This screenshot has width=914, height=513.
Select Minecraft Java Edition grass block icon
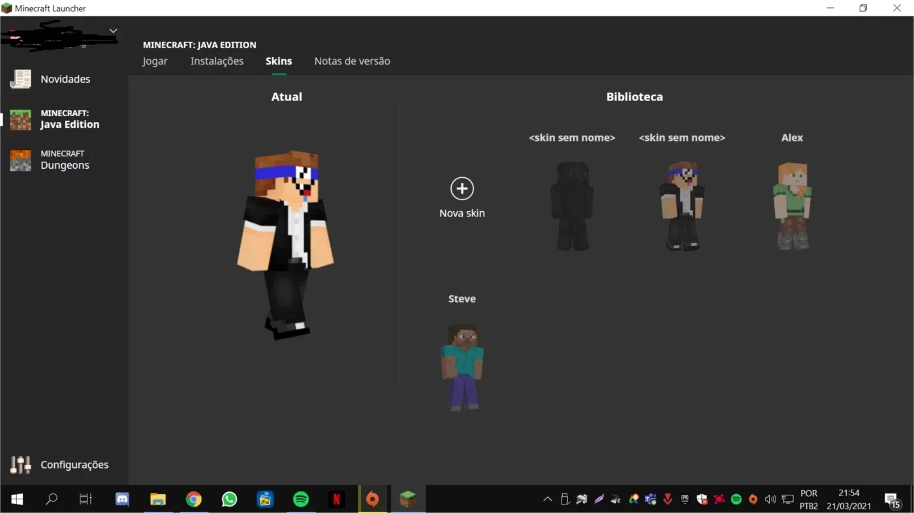pyautogui.click(x=20, y=119)
